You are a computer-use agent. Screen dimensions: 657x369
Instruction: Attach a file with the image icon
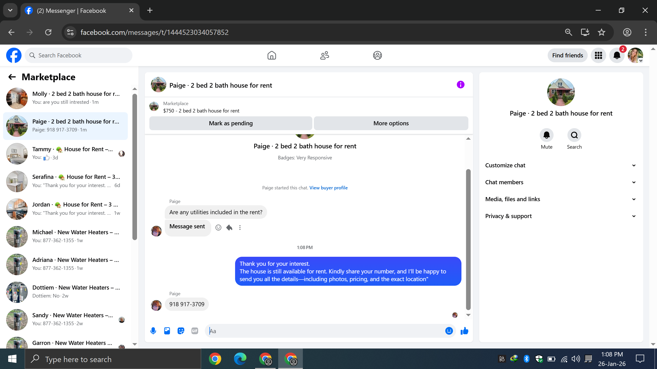[x=167, y=331]
